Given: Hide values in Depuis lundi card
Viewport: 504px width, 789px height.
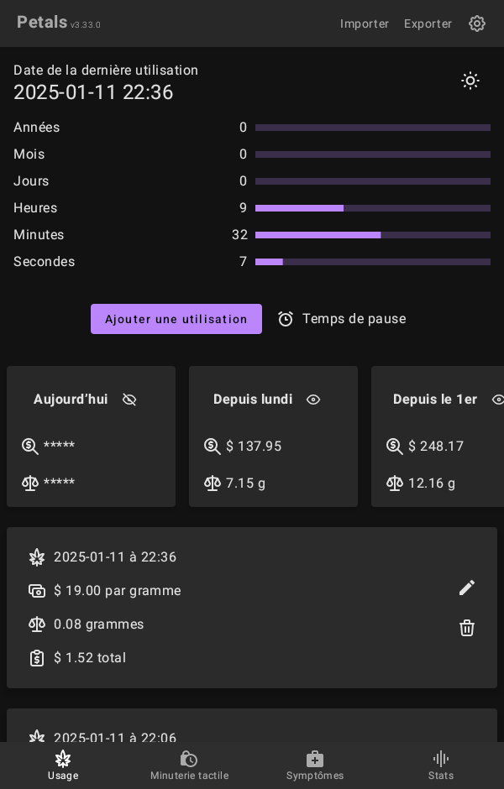Looking at the screenshot, I should pos(313,400).
